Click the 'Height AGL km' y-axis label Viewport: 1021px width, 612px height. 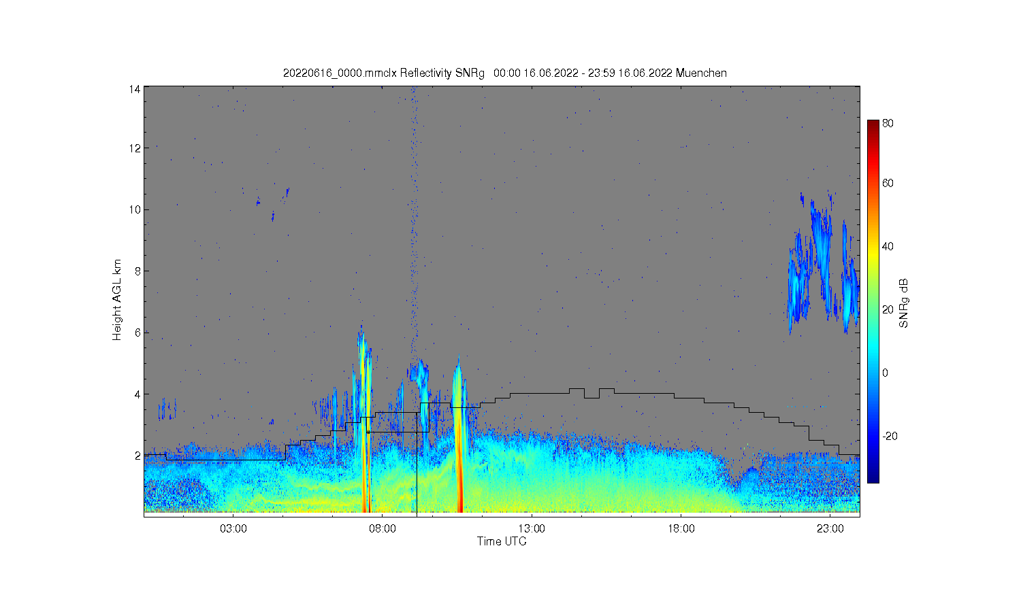(117, 300)
